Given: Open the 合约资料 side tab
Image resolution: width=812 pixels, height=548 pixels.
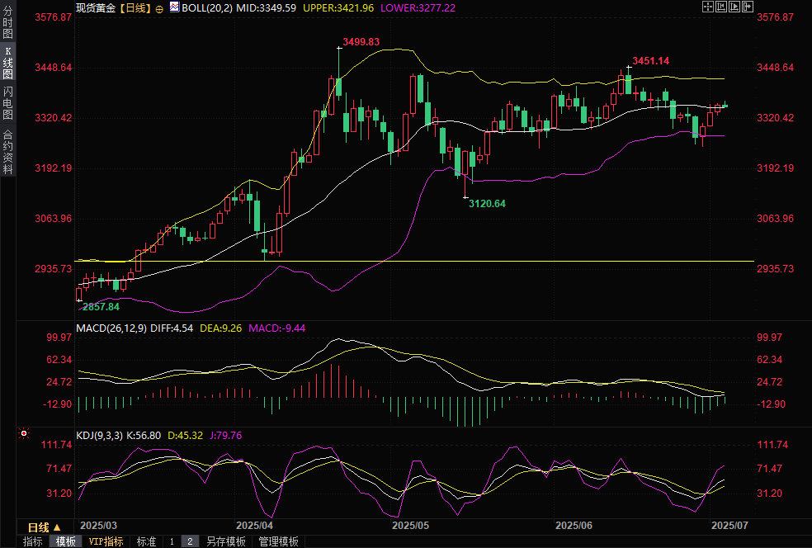Looking at the screenshot, I should click(x=7, y=152).
